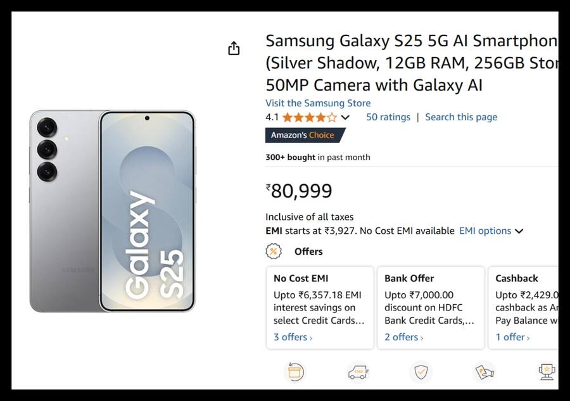Select the returns and replacement icon
This screenshot has width=570, height=401.
tap(294, 372)
